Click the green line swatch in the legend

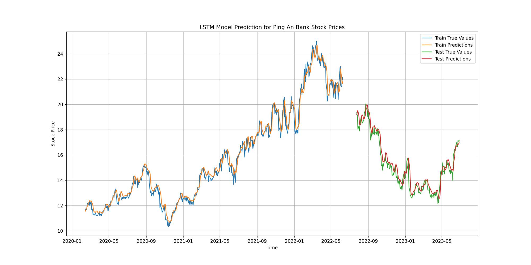click(x=427, y=52)
